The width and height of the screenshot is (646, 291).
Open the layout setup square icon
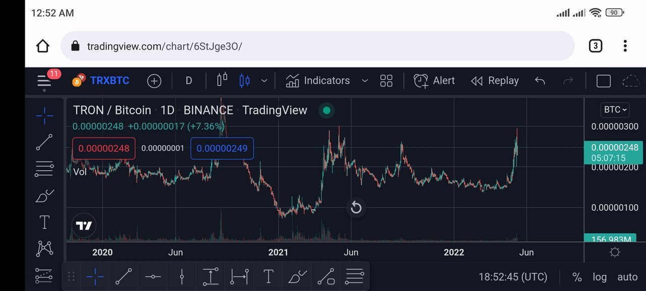point(604,81)
